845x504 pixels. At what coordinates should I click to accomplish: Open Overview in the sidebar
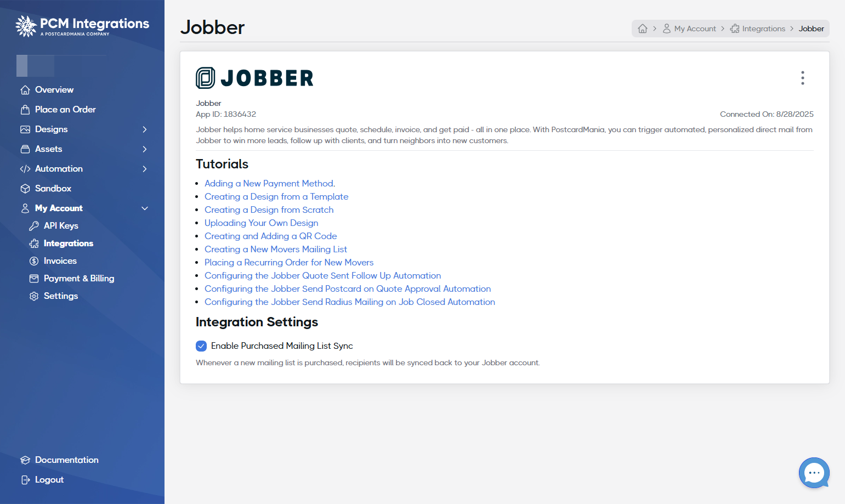54,90
